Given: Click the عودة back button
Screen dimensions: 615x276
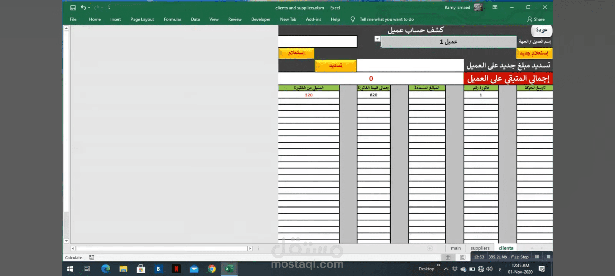Looking at the screenshot, I should [541, 30].
